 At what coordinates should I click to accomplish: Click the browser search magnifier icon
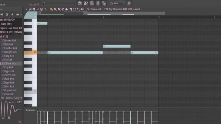20,122
